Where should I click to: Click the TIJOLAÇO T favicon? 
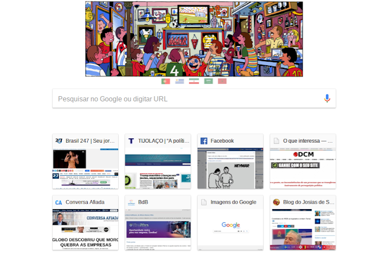(x=131, y=141)
